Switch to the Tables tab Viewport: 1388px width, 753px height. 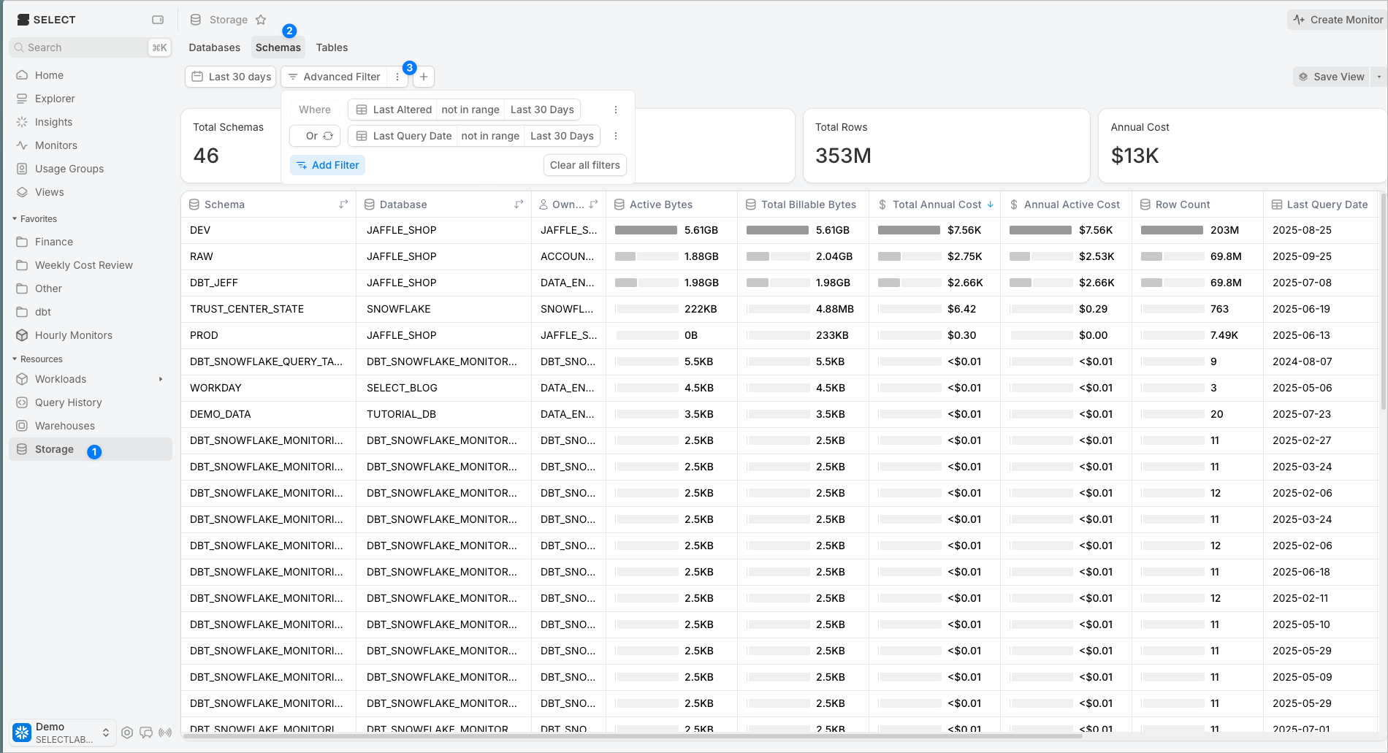pyautogui.click(x=332, y=47)
